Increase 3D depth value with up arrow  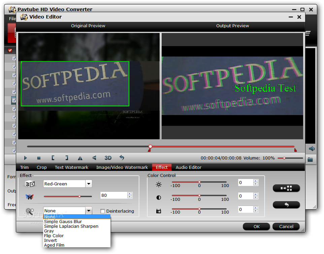pos(130,193)
